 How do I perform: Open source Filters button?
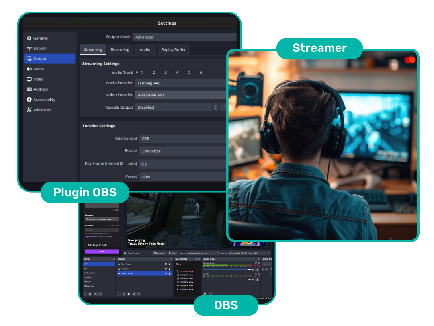click(x=173, y=253)
